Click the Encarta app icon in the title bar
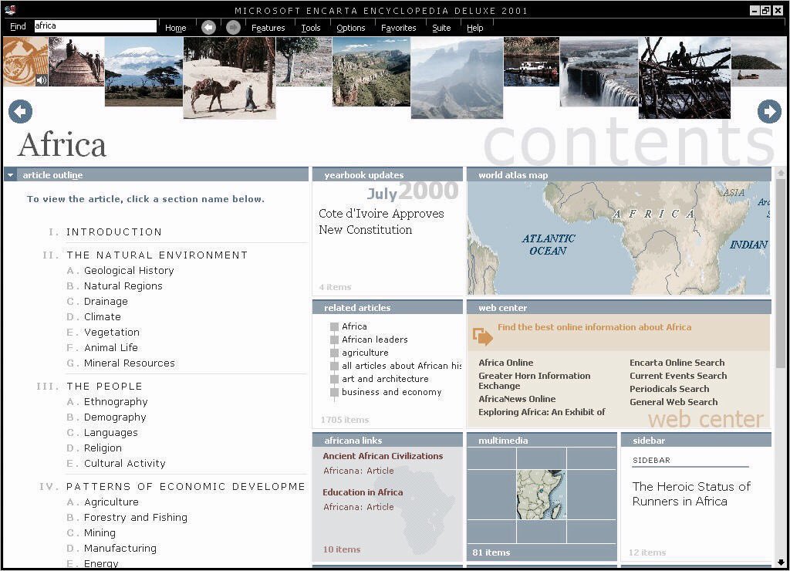The height and width of the screenshot is (571, 790). point(9,9)
